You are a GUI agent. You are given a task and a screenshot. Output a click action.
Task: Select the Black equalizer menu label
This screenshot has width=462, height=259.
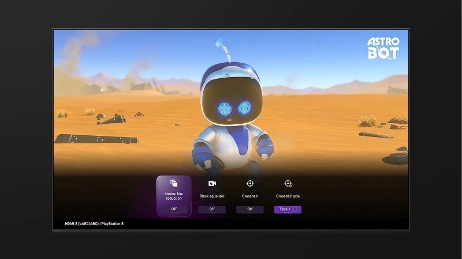(x=212, y=196)
